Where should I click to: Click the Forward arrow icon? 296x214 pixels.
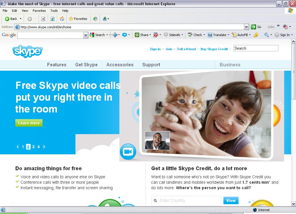click(29, 19)
